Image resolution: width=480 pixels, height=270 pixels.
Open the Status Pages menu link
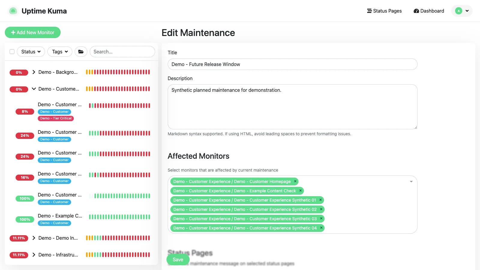click(x=384, y=11)
